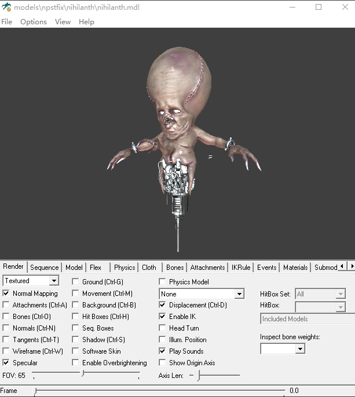Switch to the Model tab
The image size is (355, 397).
(x=74, y=268)
